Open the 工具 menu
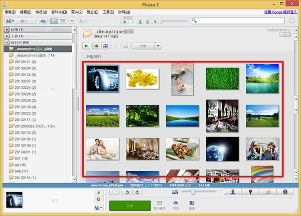This screenshot has width=301, height=216. click(x=108, y=11)
